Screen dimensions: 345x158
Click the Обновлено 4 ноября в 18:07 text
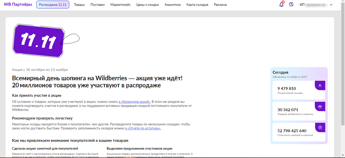[290, 77]
